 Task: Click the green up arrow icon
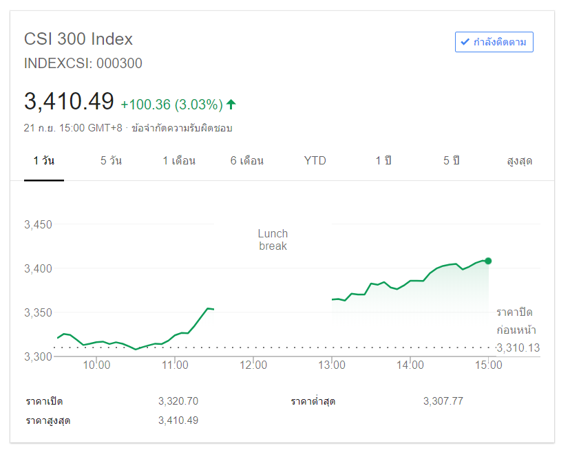pos(231,105)
